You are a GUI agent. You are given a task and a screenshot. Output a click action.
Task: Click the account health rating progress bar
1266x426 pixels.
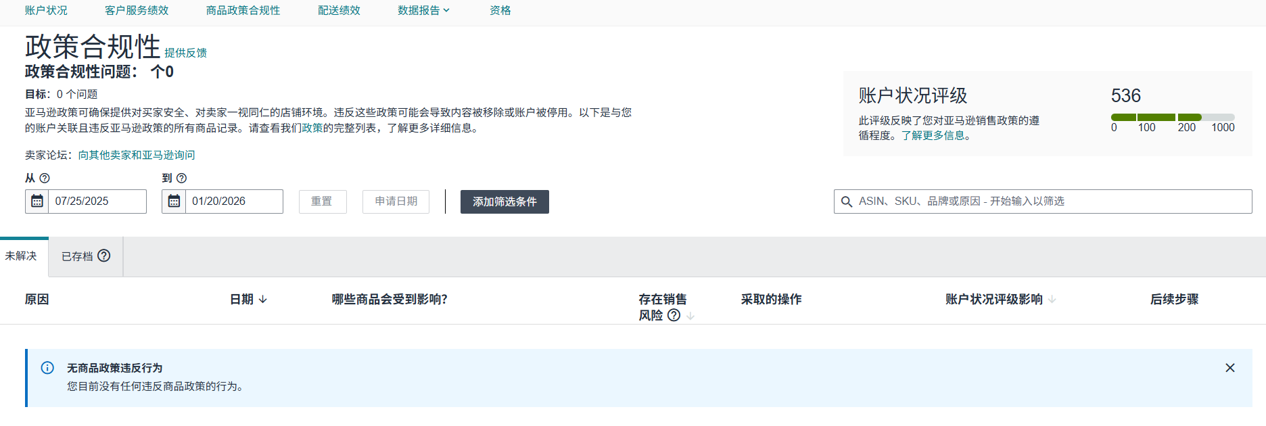click(x=1172, y=118)
